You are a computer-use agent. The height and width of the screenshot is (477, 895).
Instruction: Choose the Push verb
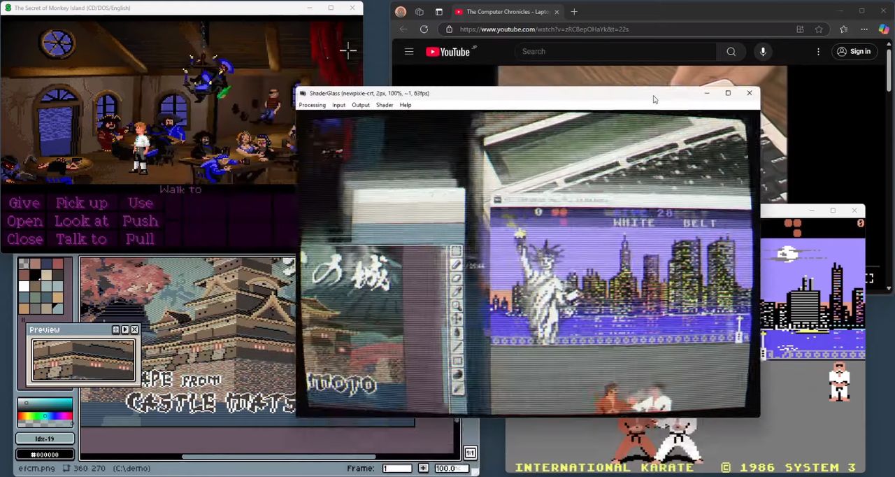[141, 221]
